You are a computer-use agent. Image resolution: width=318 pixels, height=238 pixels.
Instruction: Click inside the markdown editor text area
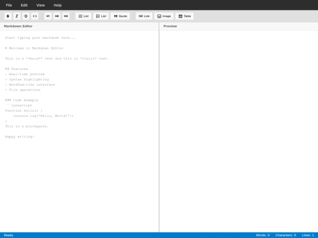[x=79, y=131]
